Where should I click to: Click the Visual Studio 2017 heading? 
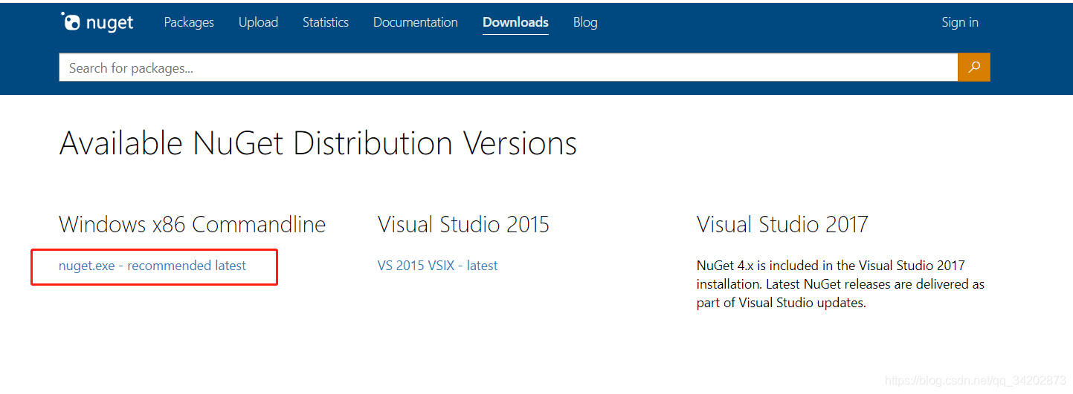coord(782,224)
